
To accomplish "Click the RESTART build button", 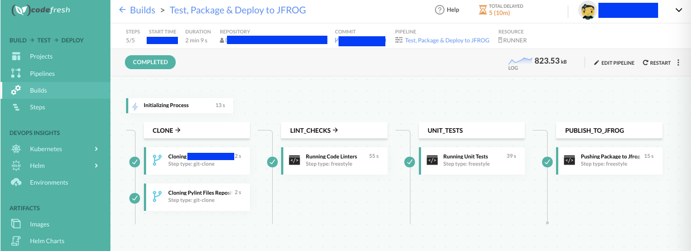I will (657, 63).
